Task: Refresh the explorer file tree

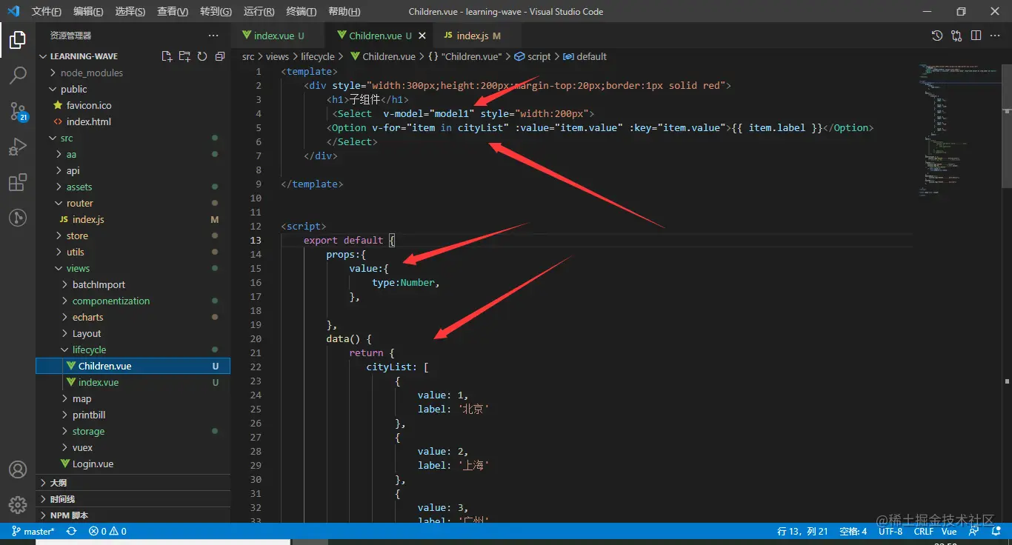Action: point(202,56)
